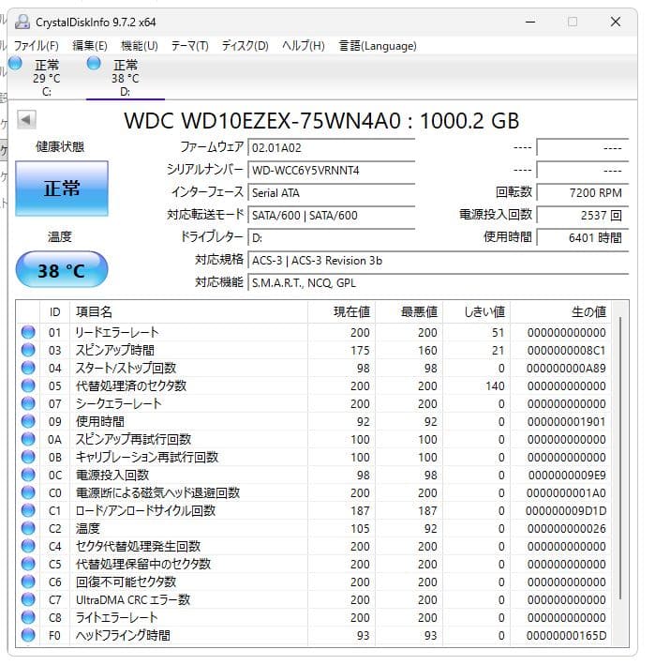The image size is (655, 665).
Task: Click the 38 °C temperature button
Action: (x=62, y=270)
